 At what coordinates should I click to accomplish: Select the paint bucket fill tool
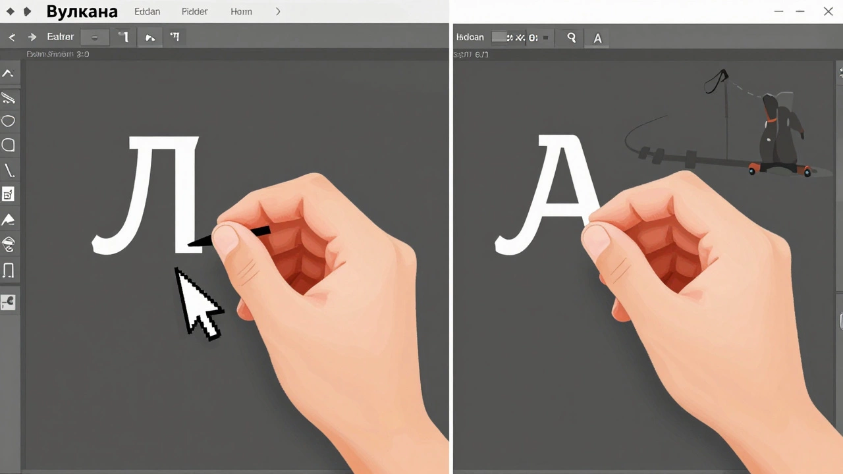(x=8, y=244)
